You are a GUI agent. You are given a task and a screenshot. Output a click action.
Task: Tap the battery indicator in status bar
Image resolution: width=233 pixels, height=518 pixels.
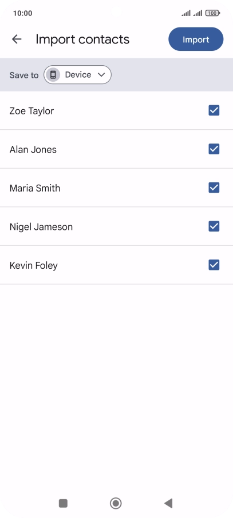212,13
